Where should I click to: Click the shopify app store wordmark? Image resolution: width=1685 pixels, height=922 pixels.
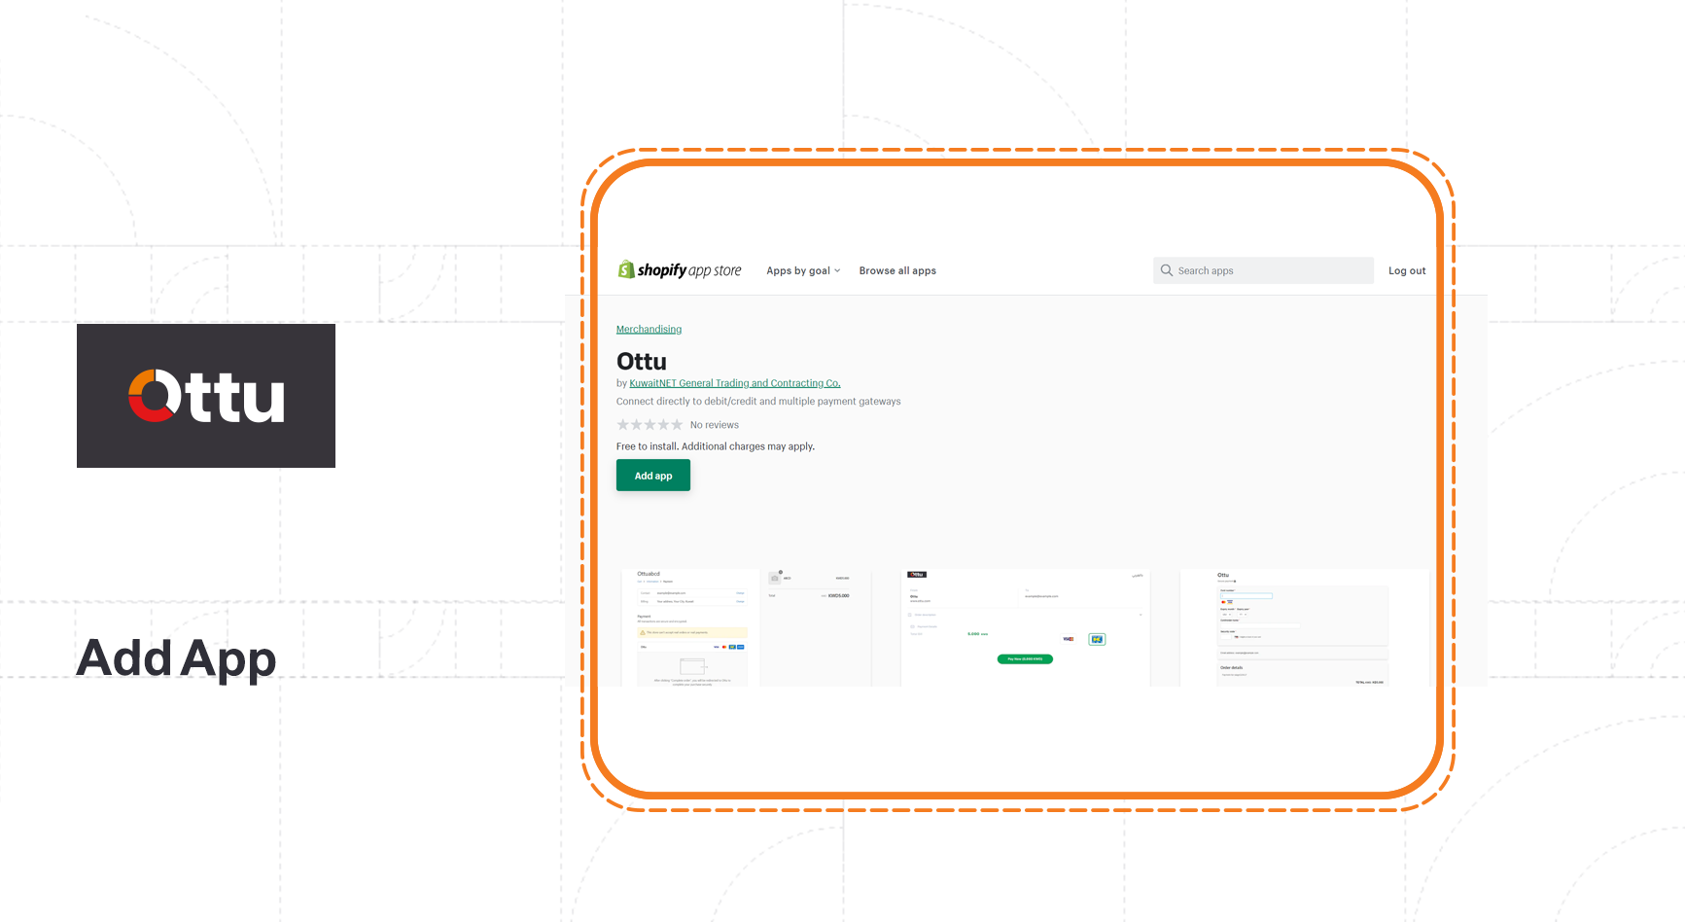pos(689,270)
